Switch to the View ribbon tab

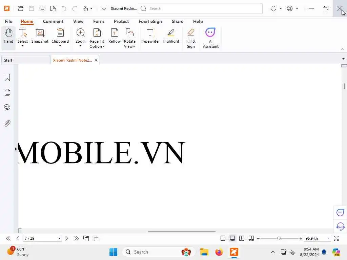[x=78, y=21]
